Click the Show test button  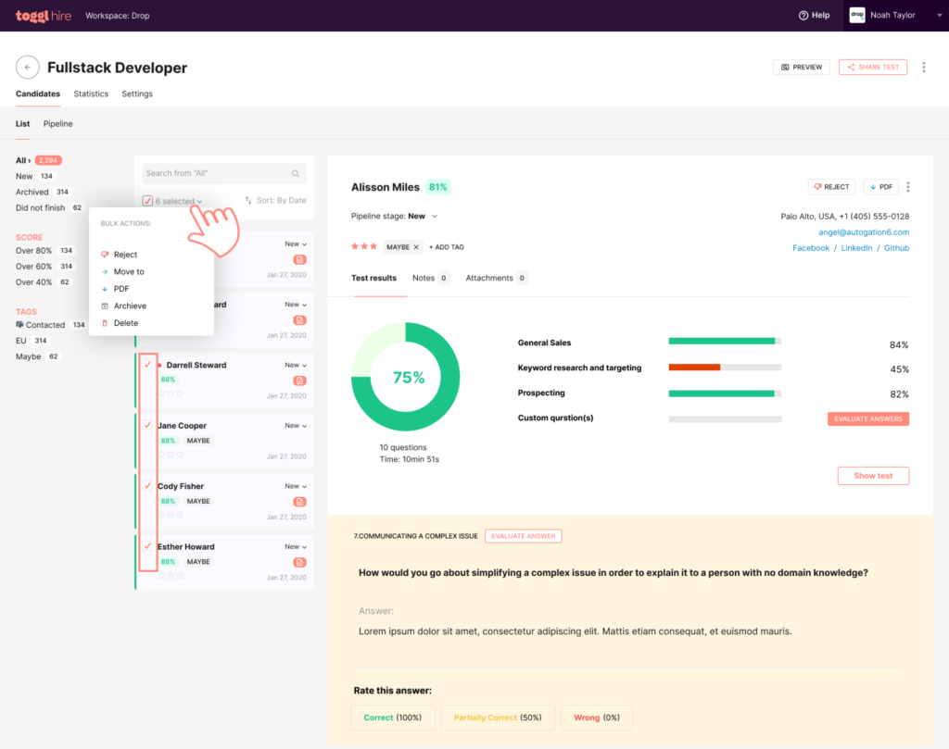pos(873,476)
